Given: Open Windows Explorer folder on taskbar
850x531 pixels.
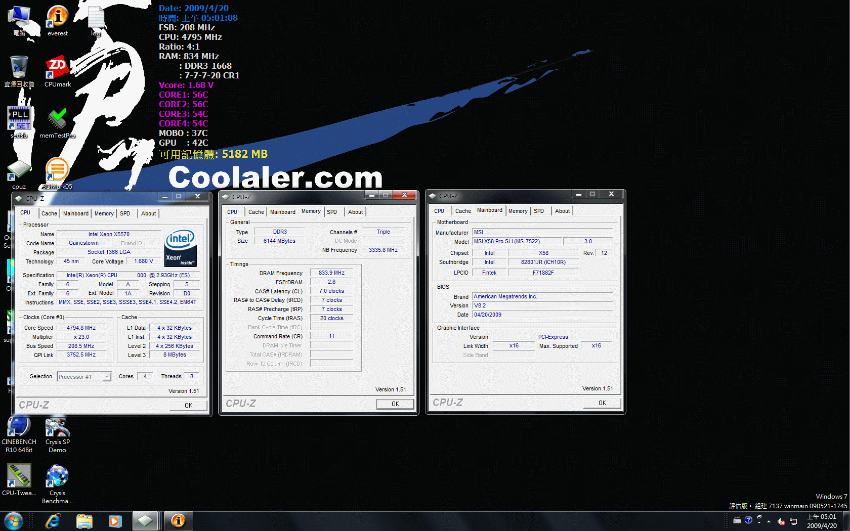Looking at the screenshot, I should point(84,521).
